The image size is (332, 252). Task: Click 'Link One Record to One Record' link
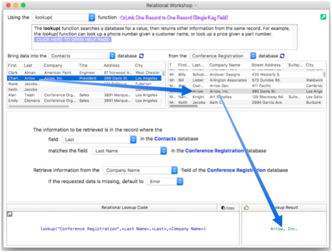click(158, 18)
